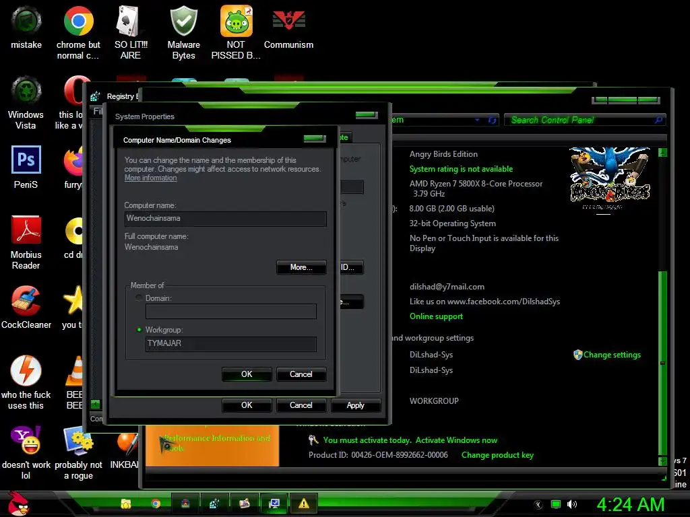Click the shield icon beside Change settings
Image resolution: width=690 pixels, height=517 pixels.
coord(577,355)
